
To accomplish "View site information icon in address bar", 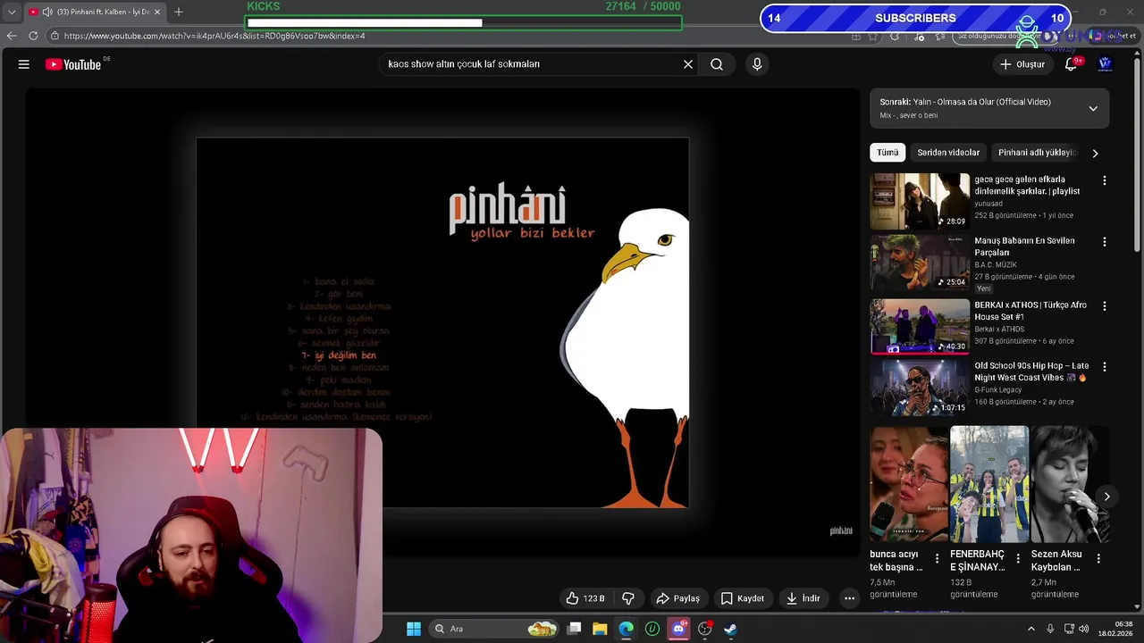I will [55, 36].
